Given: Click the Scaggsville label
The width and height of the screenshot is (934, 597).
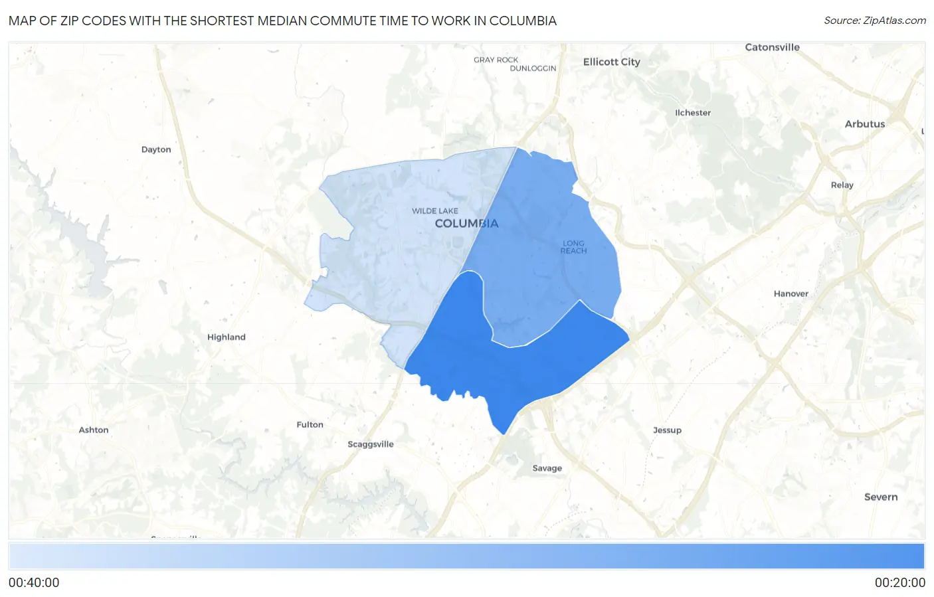Looking at the screenshot, I should [371, 444].
